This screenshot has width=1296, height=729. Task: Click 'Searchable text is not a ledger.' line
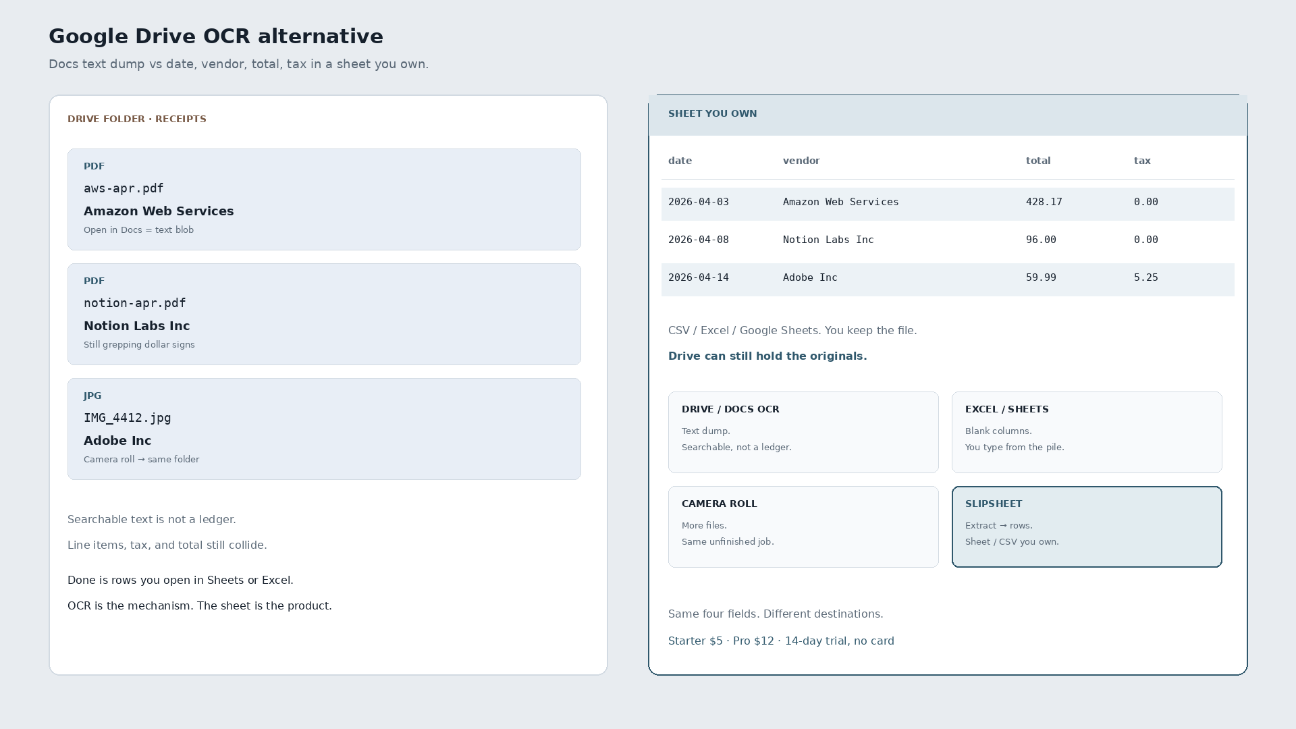[x=152, y=520]
